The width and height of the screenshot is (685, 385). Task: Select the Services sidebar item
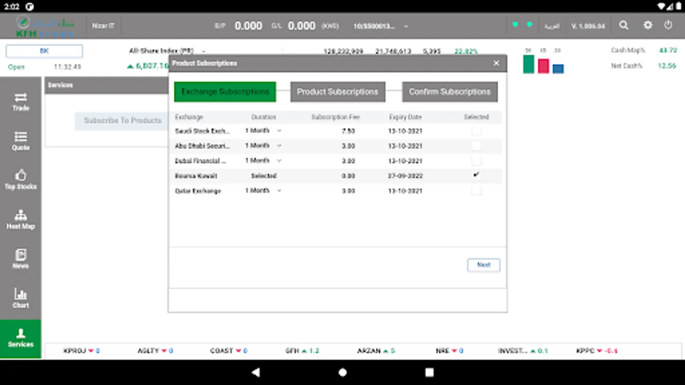click(x=21, y=338)
